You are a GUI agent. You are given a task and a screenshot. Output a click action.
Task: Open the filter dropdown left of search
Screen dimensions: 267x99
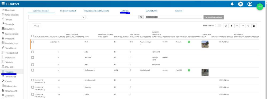click(x=57, y=17)
